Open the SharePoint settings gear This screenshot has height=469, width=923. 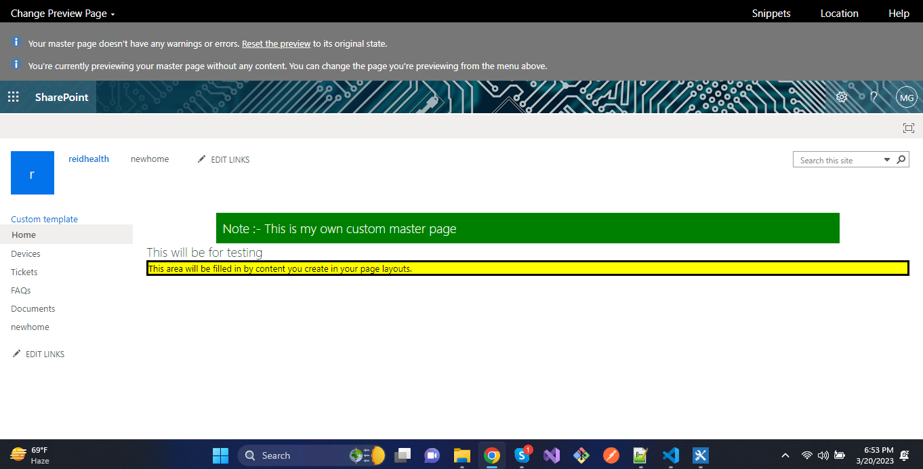(842, 97)
